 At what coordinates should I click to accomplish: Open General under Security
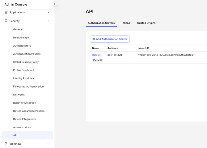coord(18,29)
